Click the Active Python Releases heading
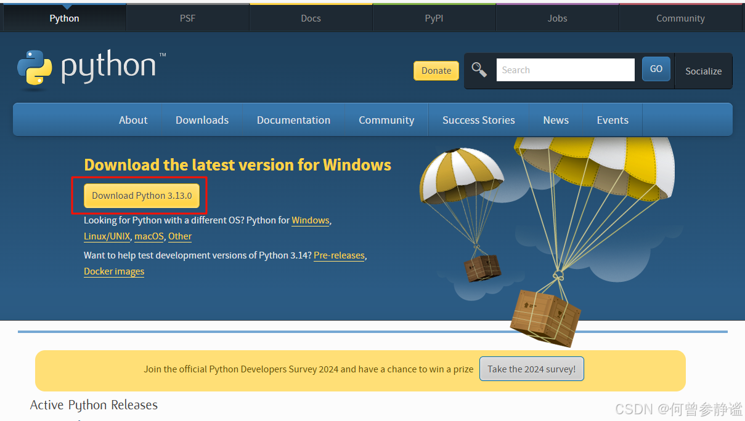Viewport: 745px width, 421px height. (94, 405)
